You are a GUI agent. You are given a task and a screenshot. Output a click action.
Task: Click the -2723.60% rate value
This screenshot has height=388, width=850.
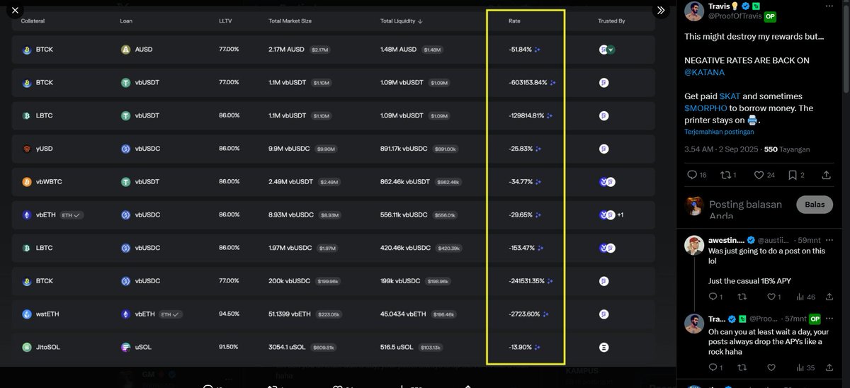524,314
